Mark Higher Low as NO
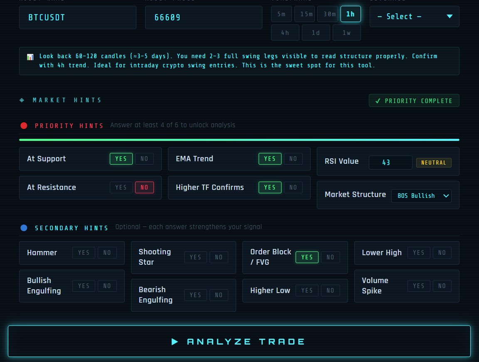Image resolution: width=479 pixels, height=362 pixels. 330,291
